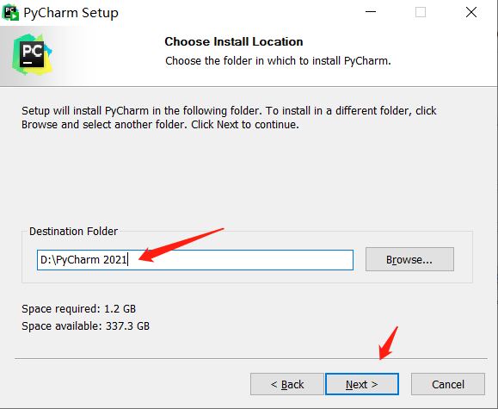Open the Browse... folder picker

click(x=409, y=259)
